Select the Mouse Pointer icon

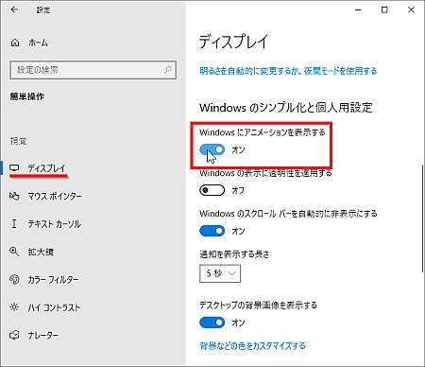coord(14,196)
